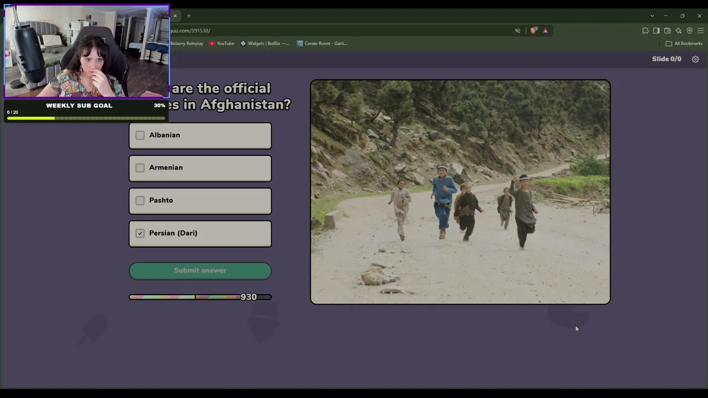Click the 'Albanian' answer text
Viewport: 708px width, 398px height.
point(164,135)
